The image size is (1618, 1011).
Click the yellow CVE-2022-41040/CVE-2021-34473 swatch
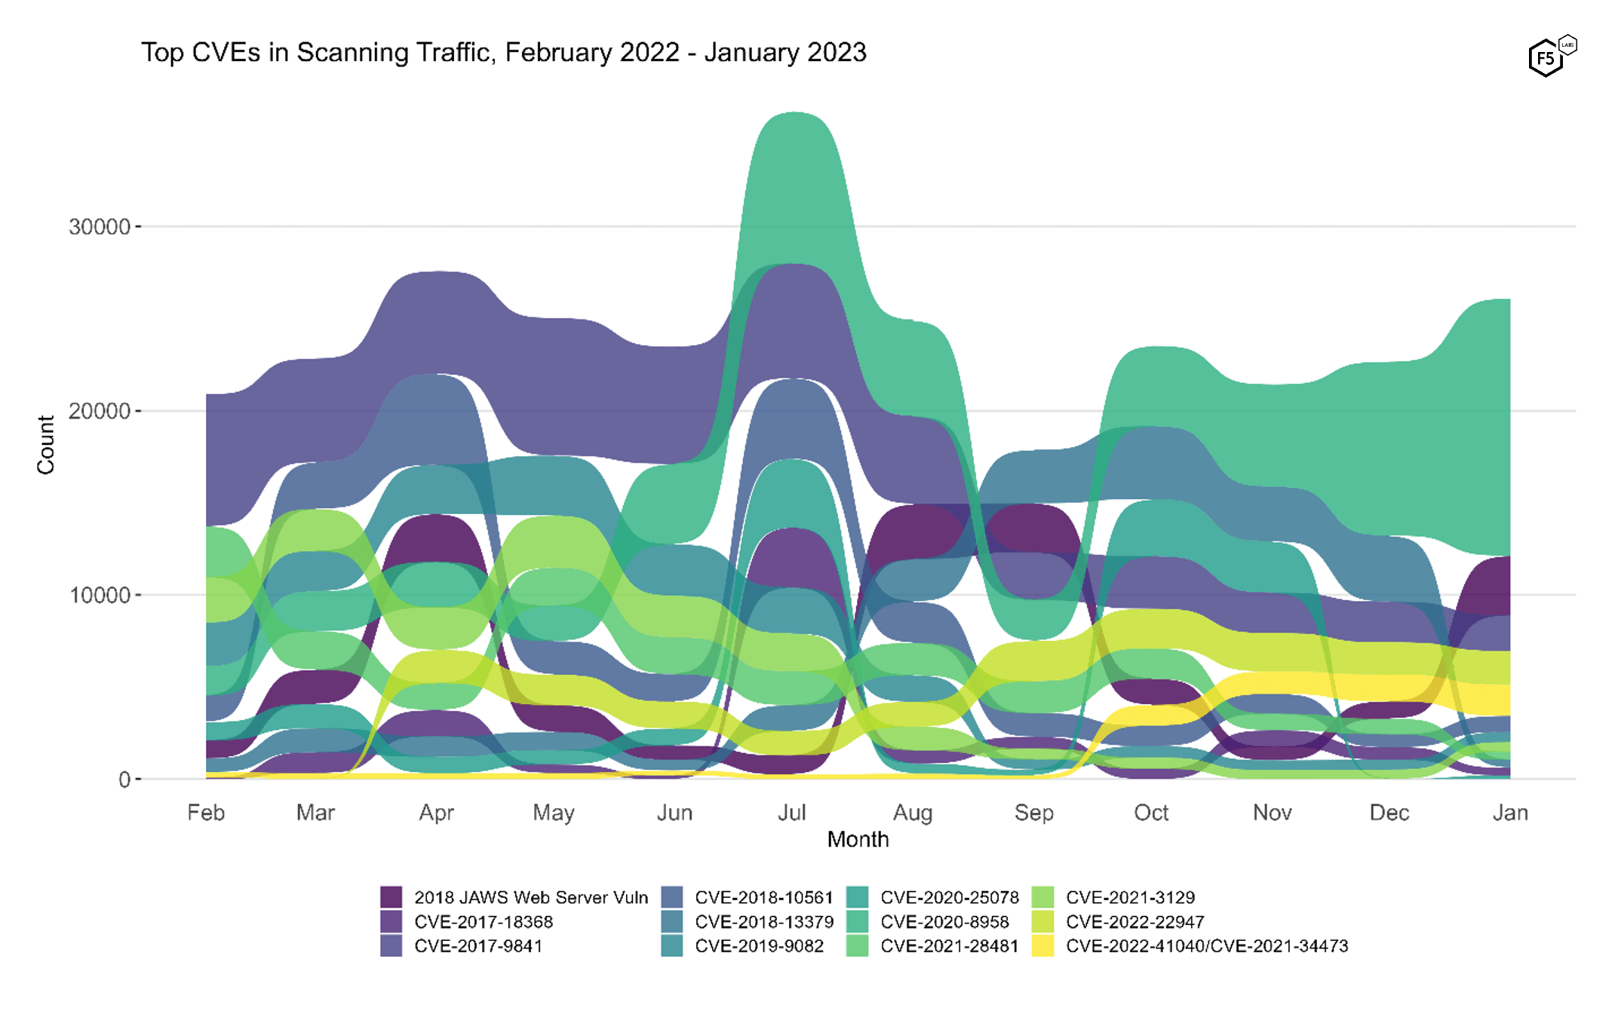tap(1042, 945)
